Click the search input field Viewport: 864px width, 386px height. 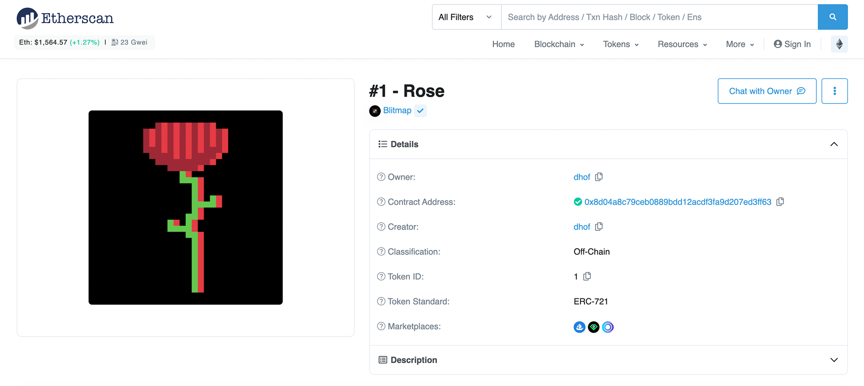[x=659, y=17]
